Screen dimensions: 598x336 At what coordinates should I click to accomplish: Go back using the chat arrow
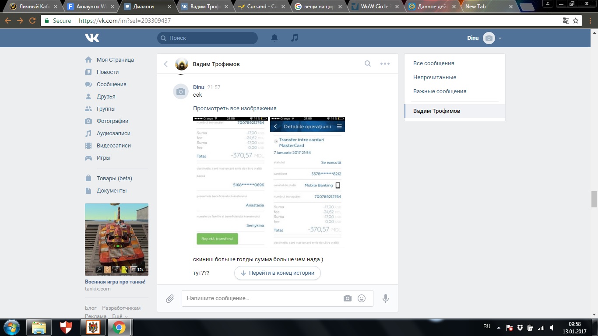click(166, 64)
